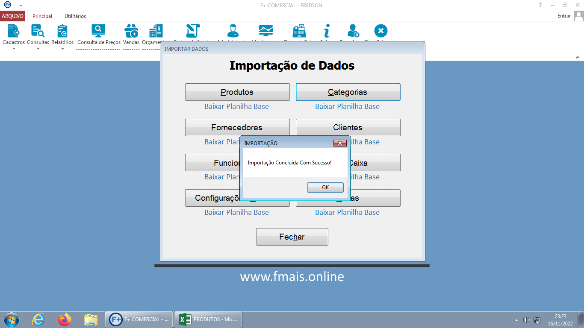Viewport: 584px width, 328px height.
Task: Download base spreadsheet under Produtos
Action: pos(237,106)
